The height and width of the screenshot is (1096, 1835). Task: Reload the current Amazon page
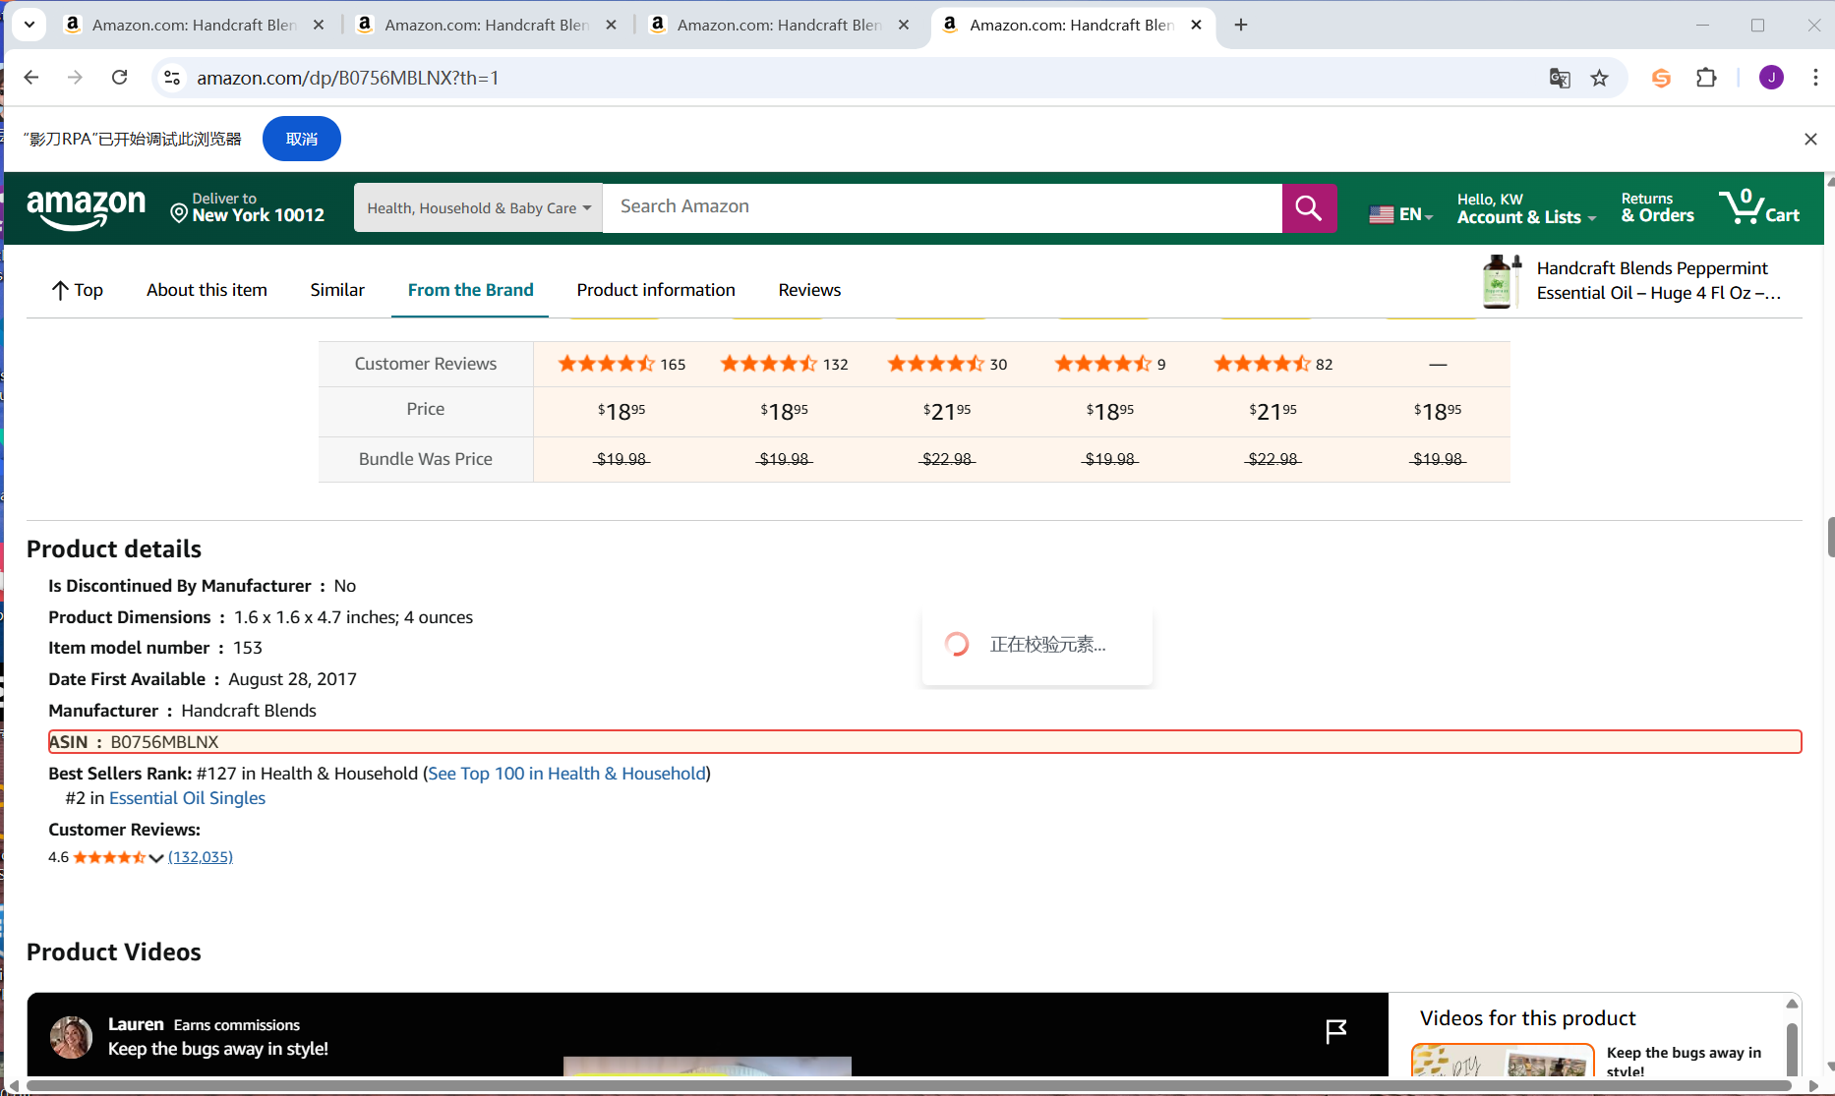(119, 78)
